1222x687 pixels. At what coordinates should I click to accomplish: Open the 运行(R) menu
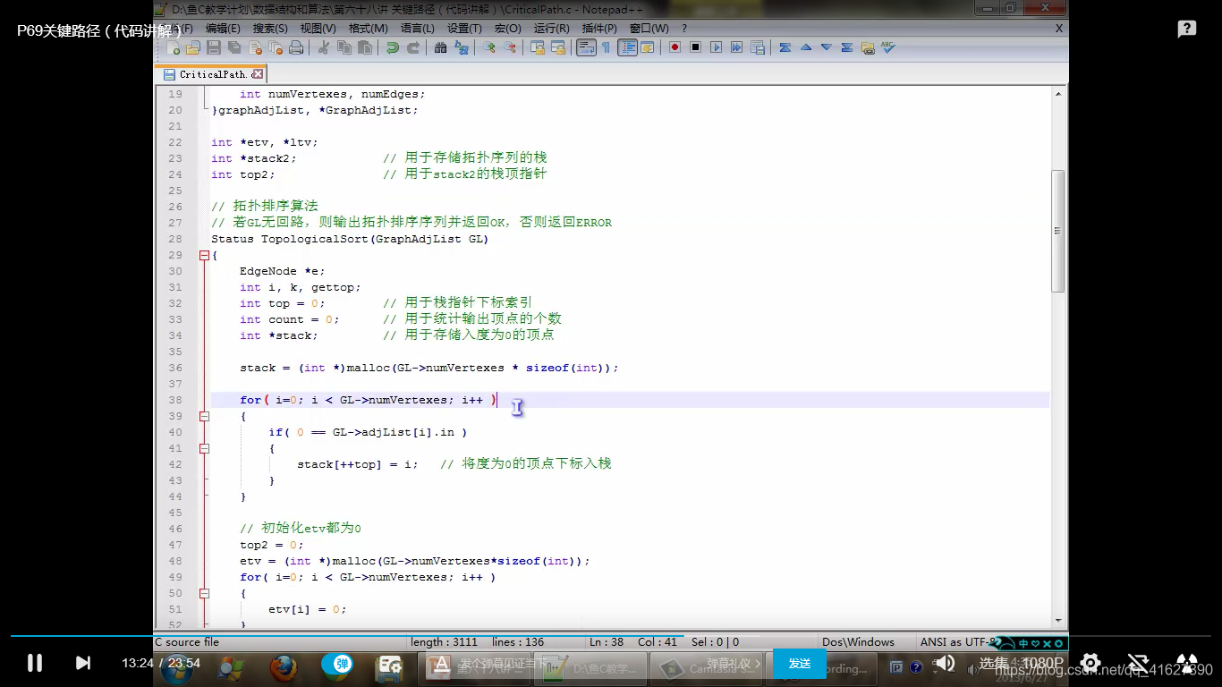[x=551, y=29]
